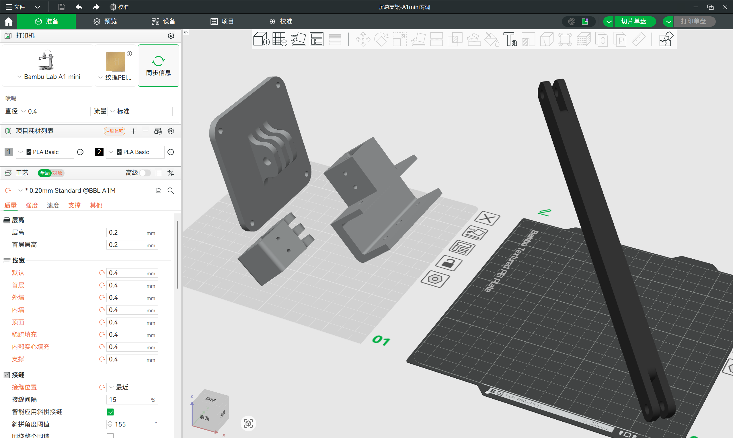Viewport: 733px width, 438px height.
Task: Open the Others settings tab
Action: (x=96, y=205)
